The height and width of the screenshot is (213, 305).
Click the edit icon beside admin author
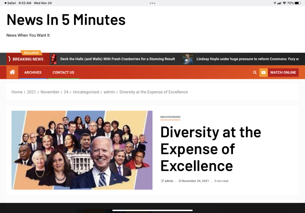(162, 181)
